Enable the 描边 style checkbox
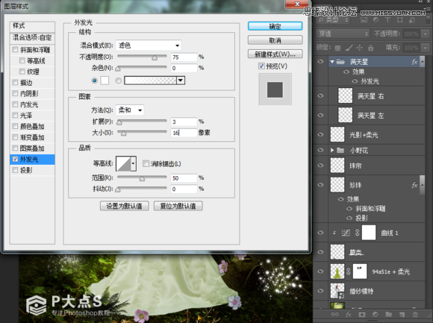433x323 pixels. point(15,82)
